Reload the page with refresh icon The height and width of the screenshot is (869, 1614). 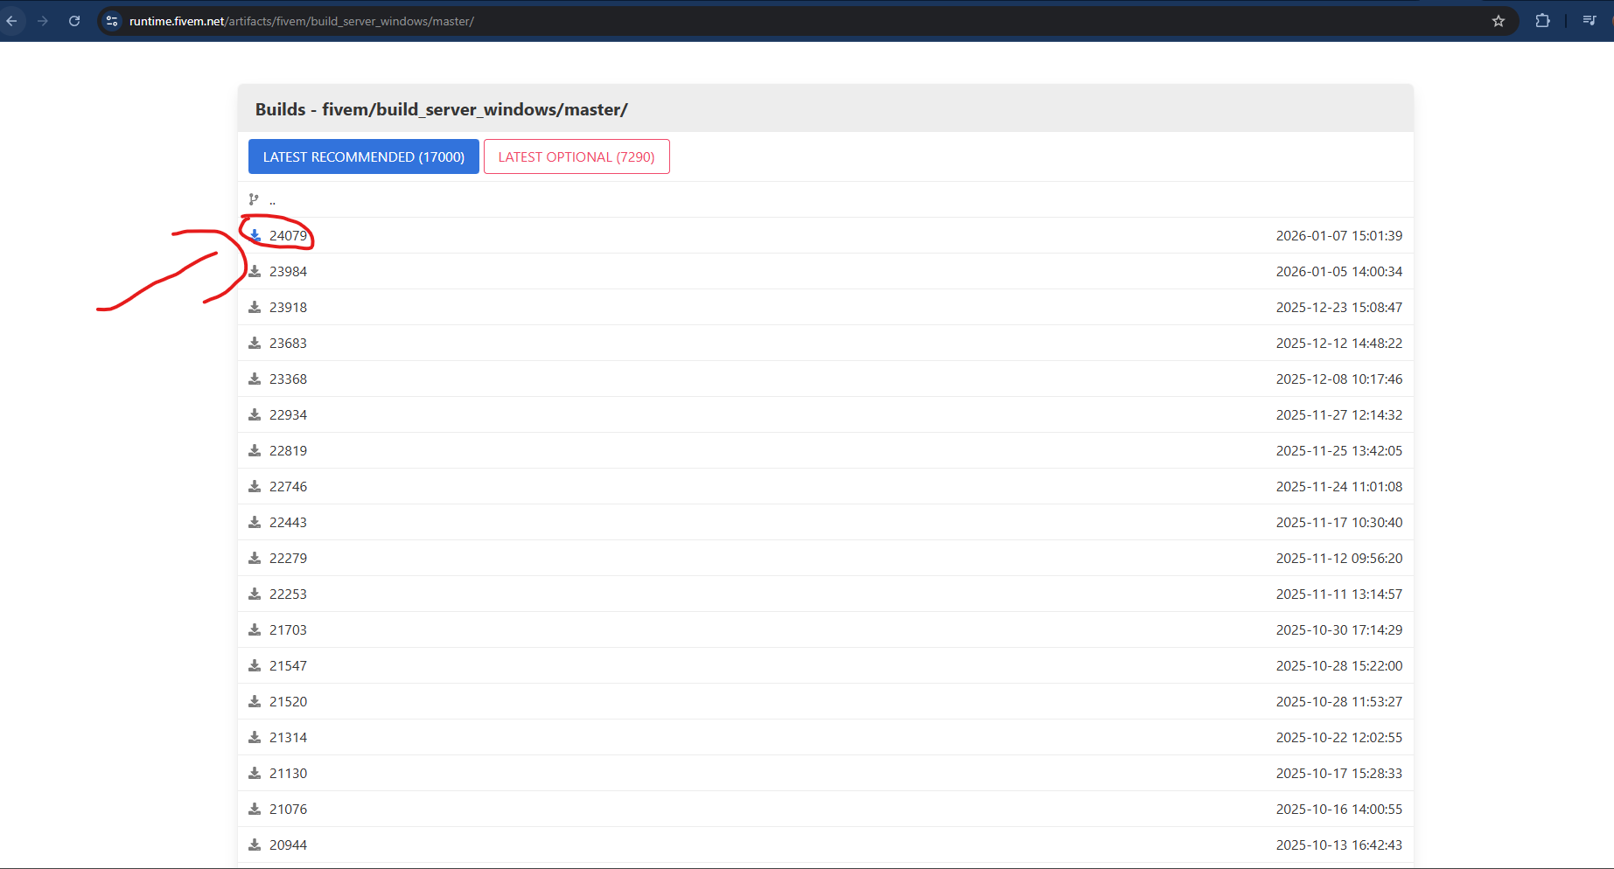(74, 21)
